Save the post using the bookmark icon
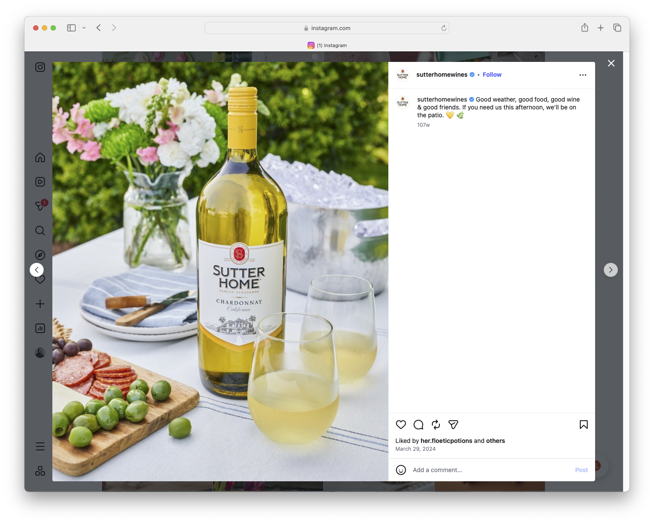The image size is (654, 524). 583,425
